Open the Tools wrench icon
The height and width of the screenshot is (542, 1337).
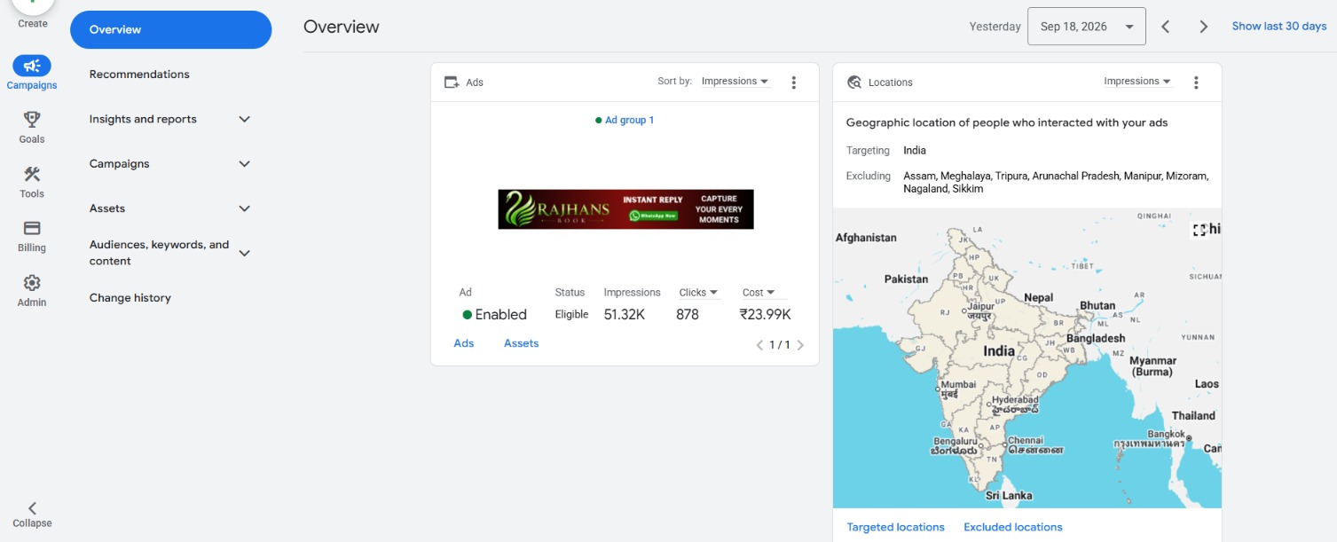pos(32,174)
